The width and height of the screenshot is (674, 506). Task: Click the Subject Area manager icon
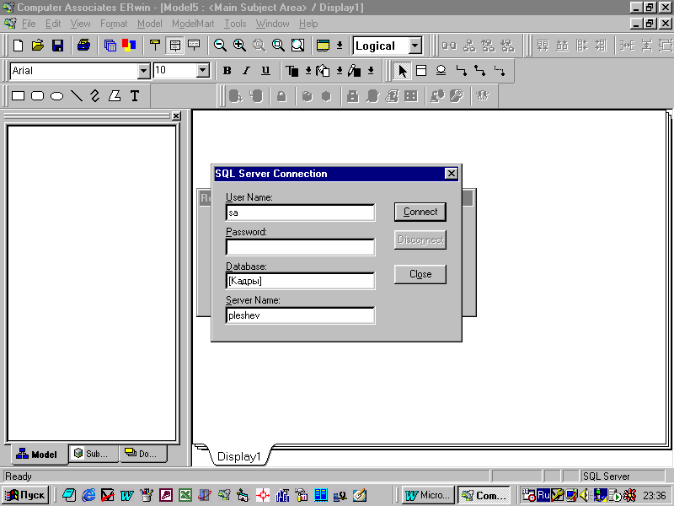(110, 46)
